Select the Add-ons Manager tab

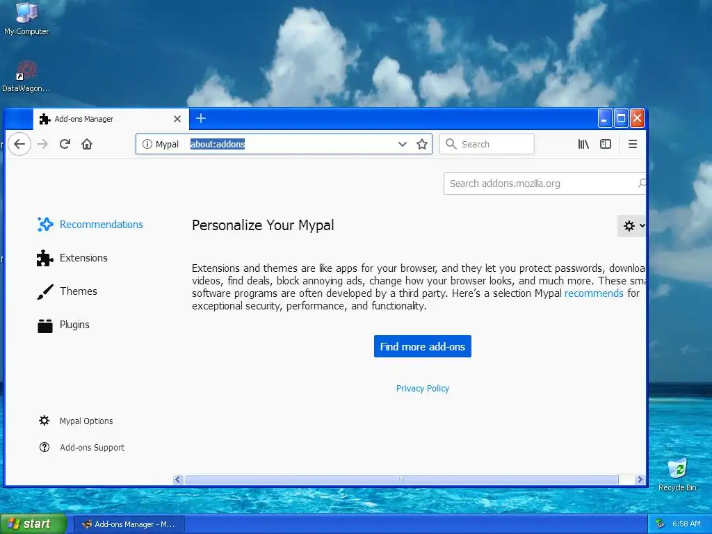[111, 119]
